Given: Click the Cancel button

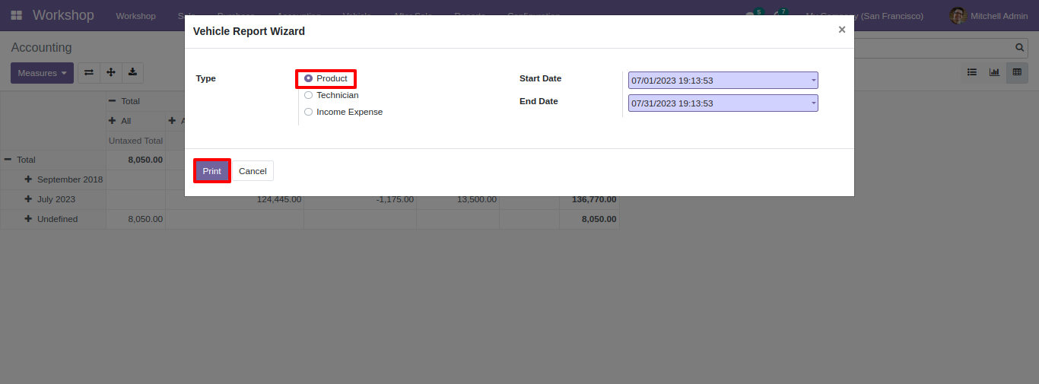Looking at the screenshot, I should (x=253, y=171).
